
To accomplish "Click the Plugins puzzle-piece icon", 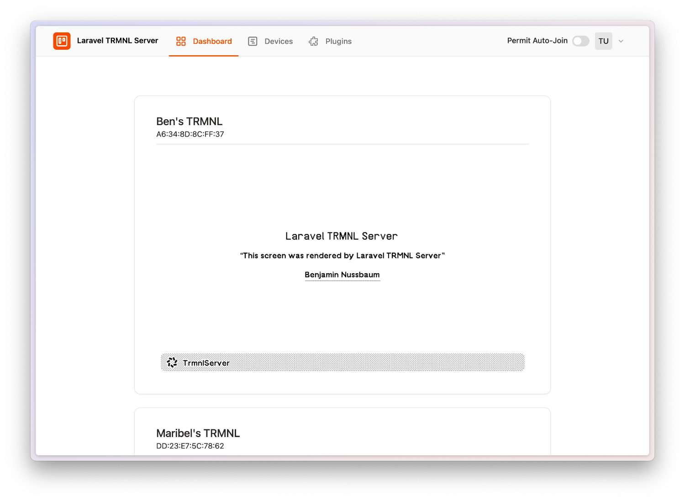I will click(x=313, y=41).
